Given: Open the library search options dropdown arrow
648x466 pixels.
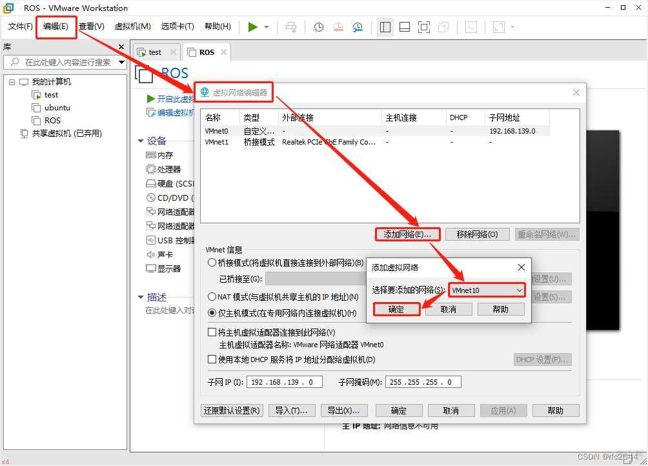Looking at the screenshot, I should pyautogui.click(x=121, y=63).
